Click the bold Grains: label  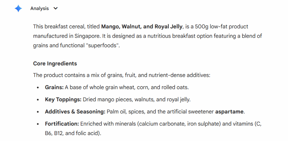coord(54,88)
